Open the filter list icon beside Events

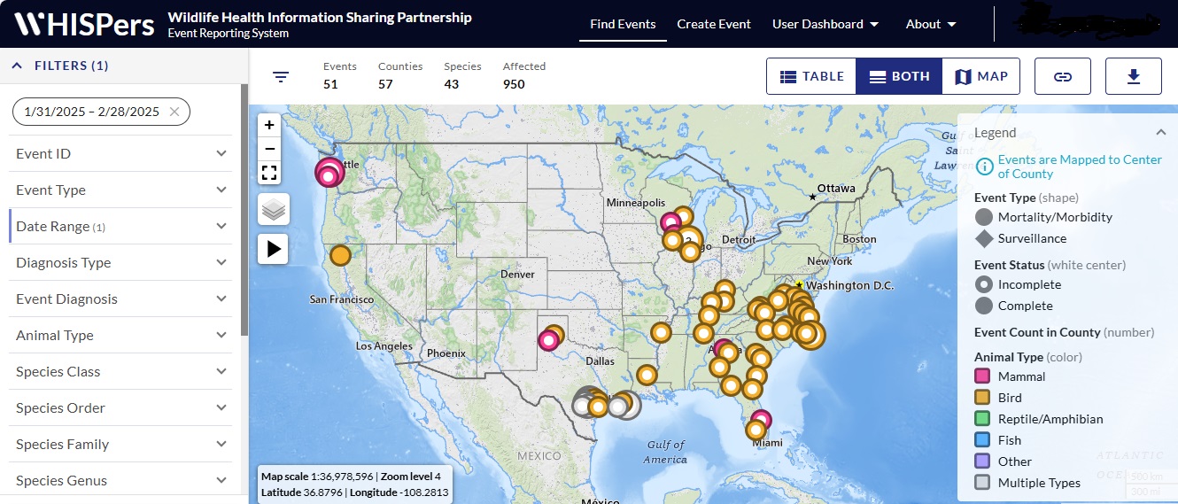[x=281, y=77]
